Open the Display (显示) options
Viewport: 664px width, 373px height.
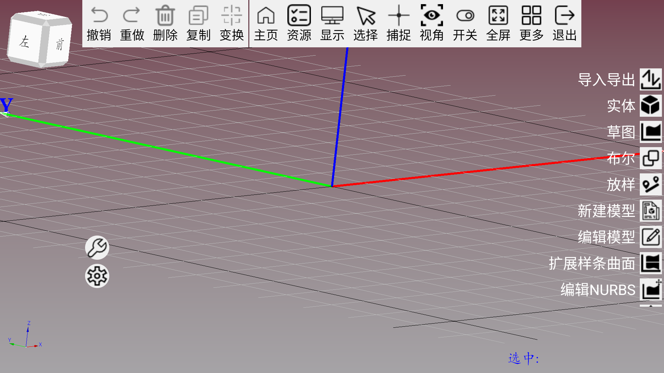[332, 16]
